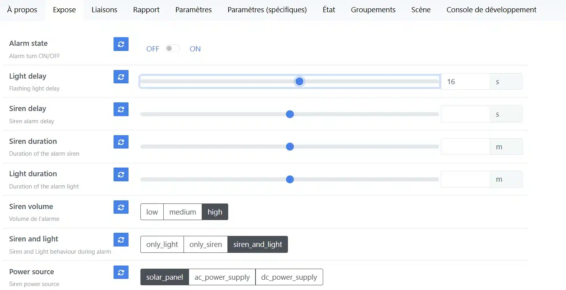Screen dimensions: 566x290
Task: Select medium siren volume
Action: tap(182, 212)
